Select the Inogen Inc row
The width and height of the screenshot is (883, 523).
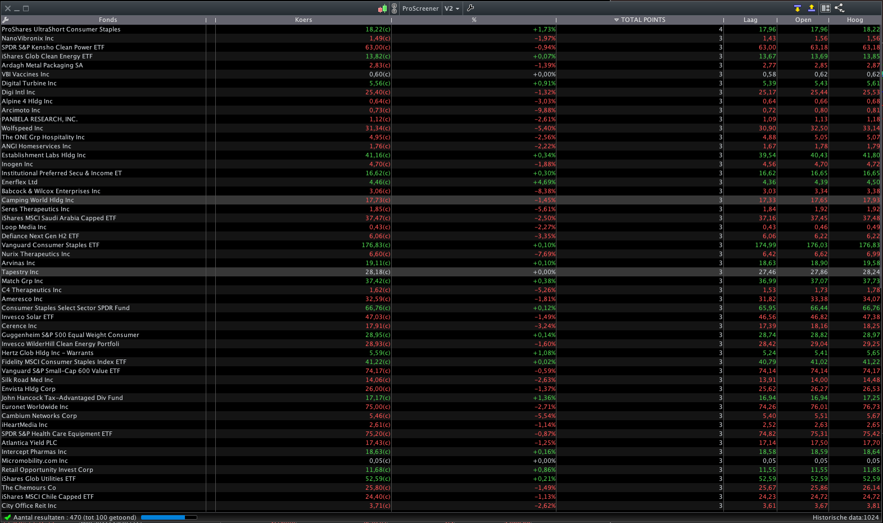click(x=441, y=164)
